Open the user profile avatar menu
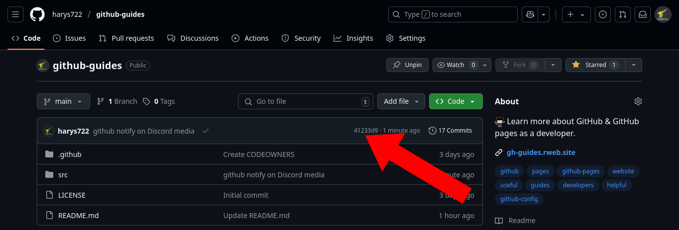The width and height of the screenshot is (679, 230). (663, 14)
